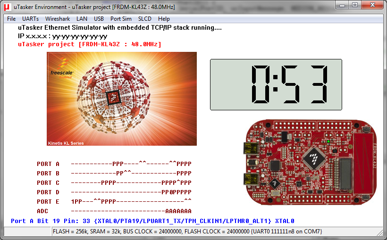
Task: Click the FLASH/SRAM status bar text
Action: point(187,232)
